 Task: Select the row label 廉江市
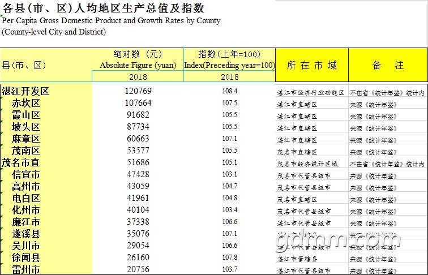pos(26,222)
